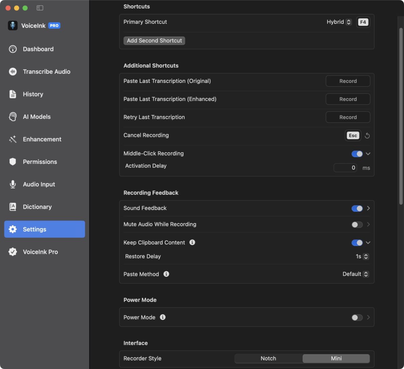The image size is (404, 369).
Task: Show info for Paste Method
Action: click(166, 274)
